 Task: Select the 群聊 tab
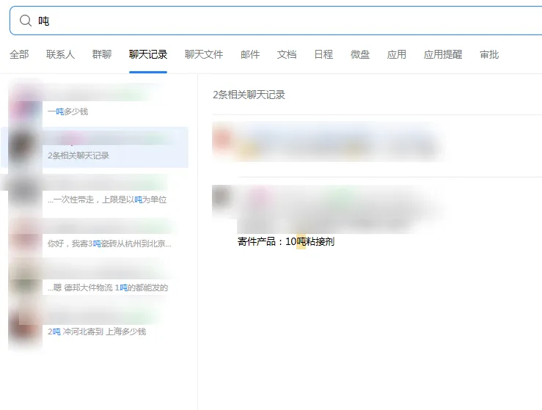(102, 54)
